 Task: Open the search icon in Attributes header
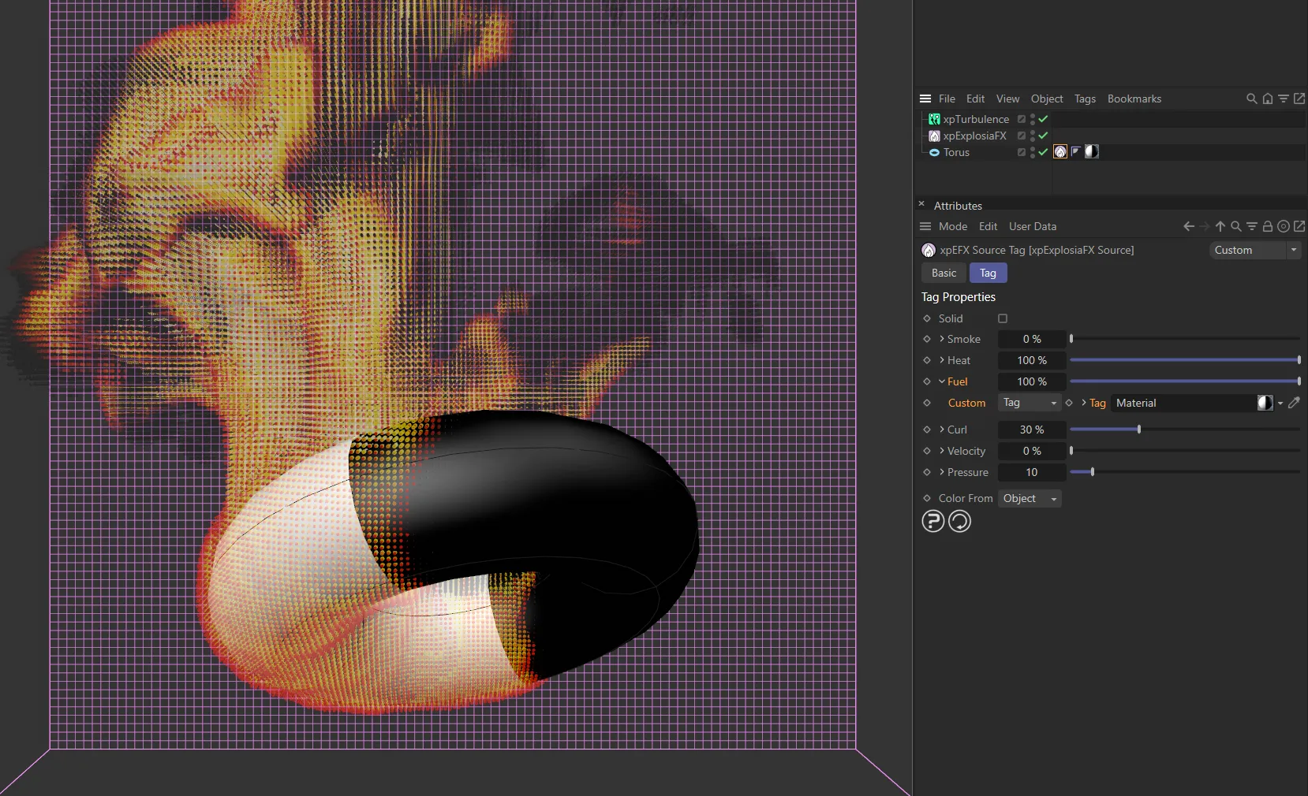click(x=1235, y=227)
